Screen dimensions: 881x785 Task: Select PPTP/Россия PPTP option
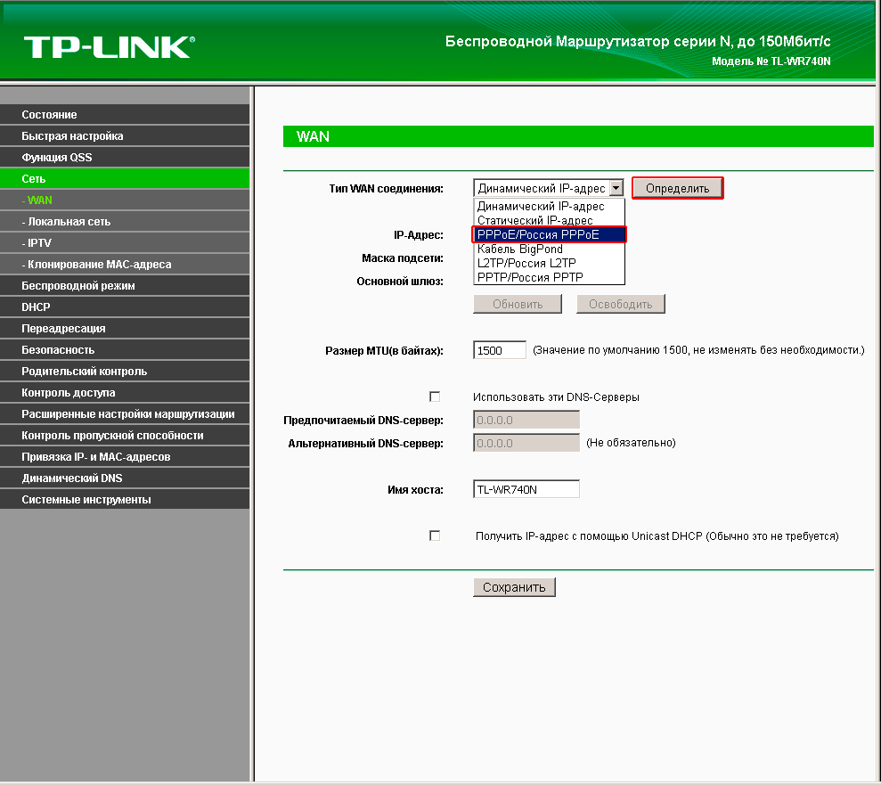[549, 277]
